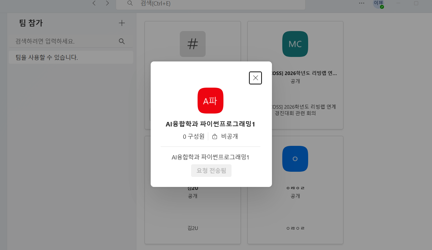Go back with the left arrow
Image resolution: width=432 pixels, height=250 pixels.
click(94, 3)
